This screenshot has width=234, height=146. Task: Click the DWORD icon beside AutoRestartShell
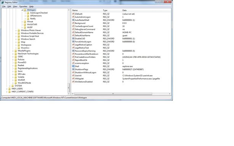click(73, 20)
